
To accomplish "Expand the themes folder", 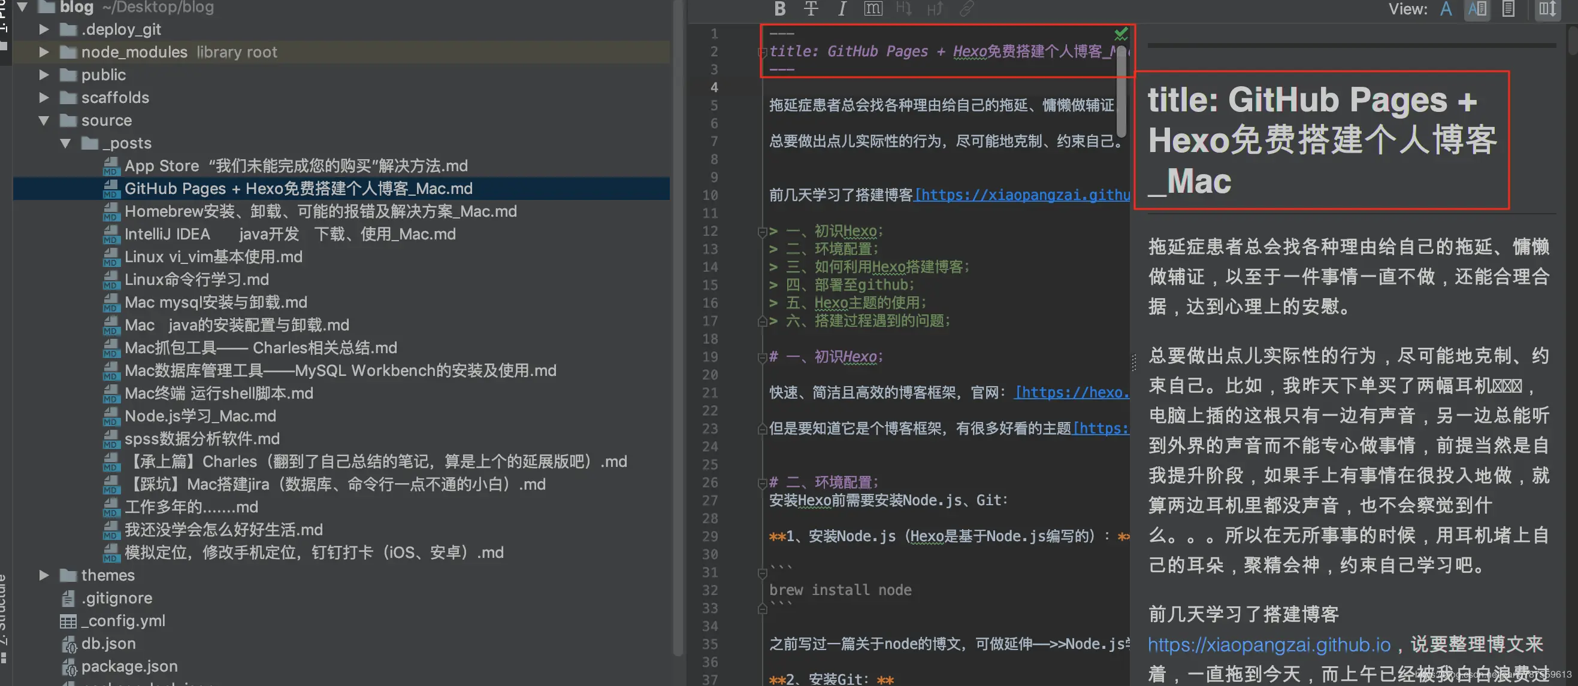I will pos(44,575).
